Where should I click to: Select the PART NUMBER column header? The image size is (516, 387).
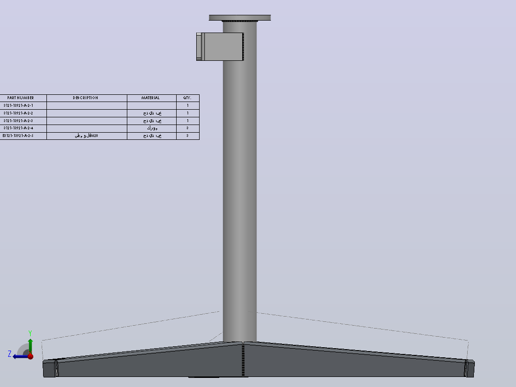23,98
